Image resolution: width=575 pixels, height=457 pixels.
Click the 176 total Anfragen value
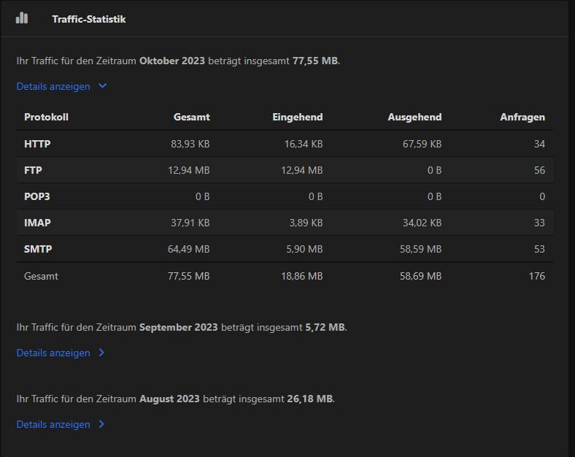click(x=536, y=276)
